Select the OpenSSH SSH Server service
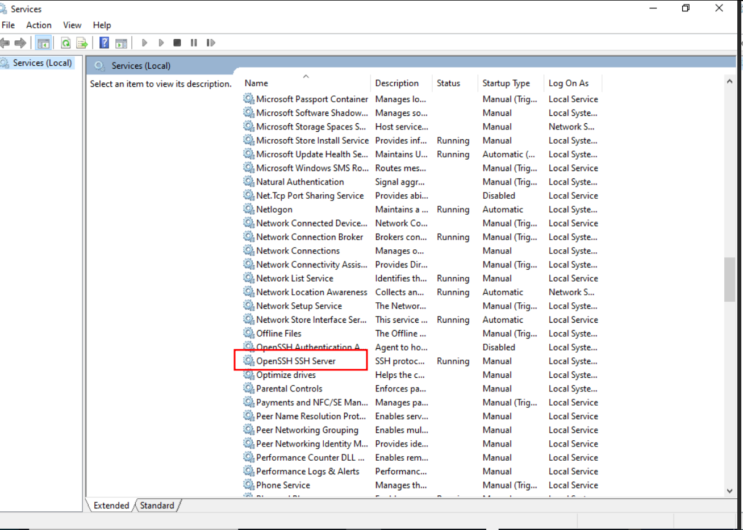Image resolution: width=743 pixels, height=530 pixels. 295,361
